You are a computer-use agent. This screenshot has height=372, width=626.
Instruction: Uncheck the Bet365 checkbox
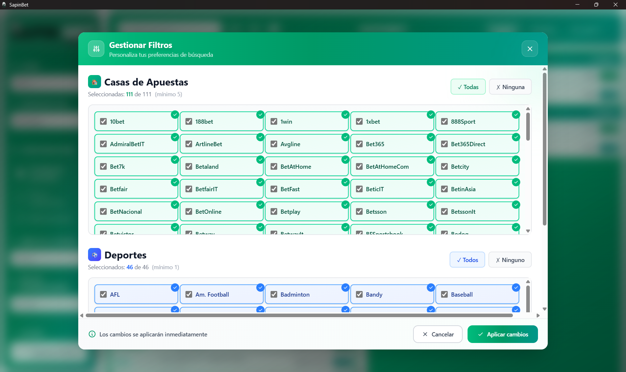click(x=359, y=144)
